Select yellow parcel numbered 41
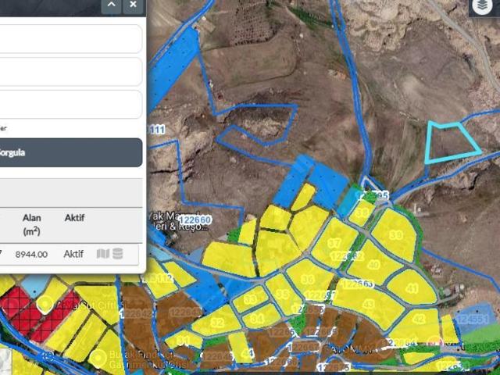This screenshot has width=500, height=375. [412, 288]
